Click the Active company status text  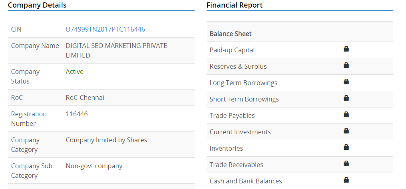(x=75, y=72)
